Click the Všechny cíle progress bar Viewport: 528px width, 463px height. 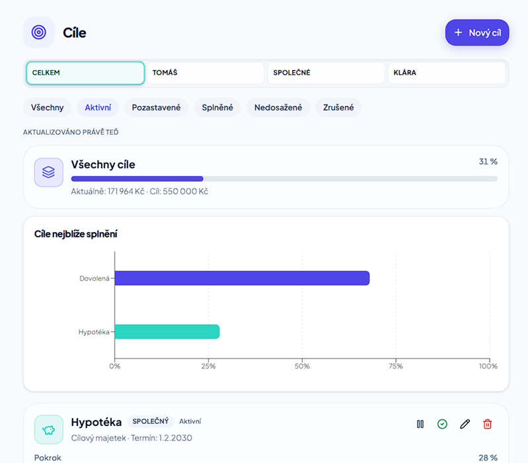click(x=284, y=179)
